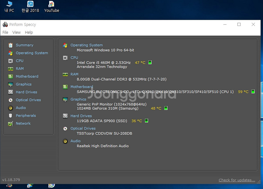The image size is (263, 189).
Task: Click the 36 °C SSD temperature value
Action: click(137, 121)
